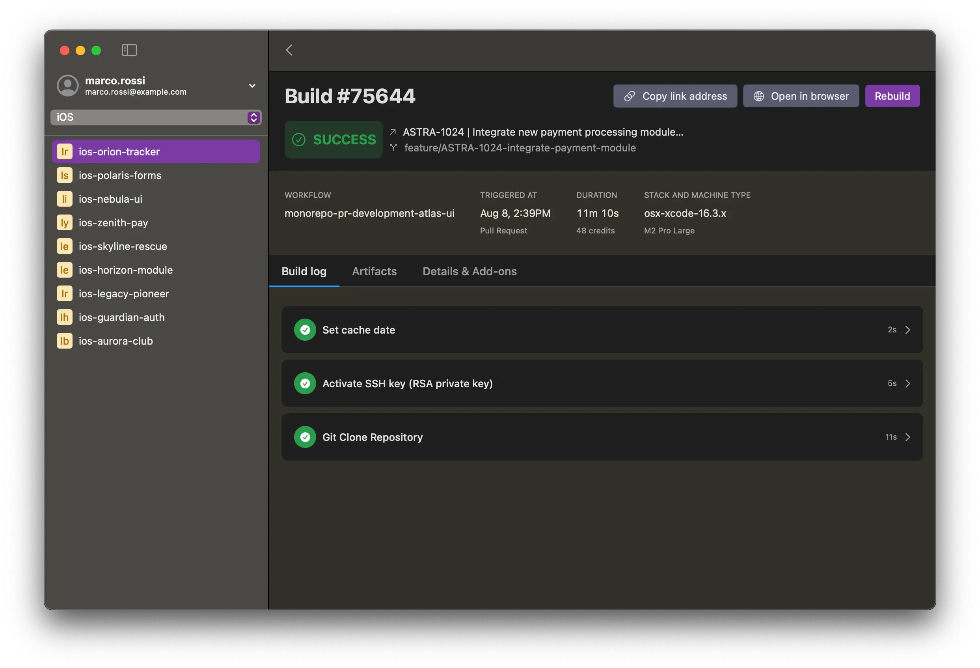
Task: Click the ios-horizon-module app icon
Action: (65, 269)
